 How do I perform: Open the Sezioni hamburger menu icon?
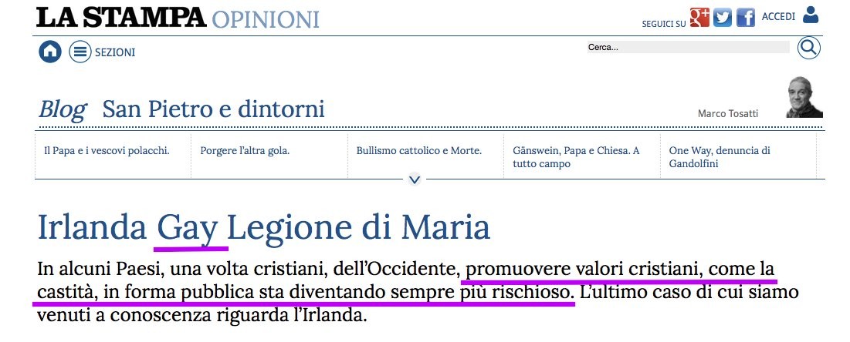[x=80, y=52]
